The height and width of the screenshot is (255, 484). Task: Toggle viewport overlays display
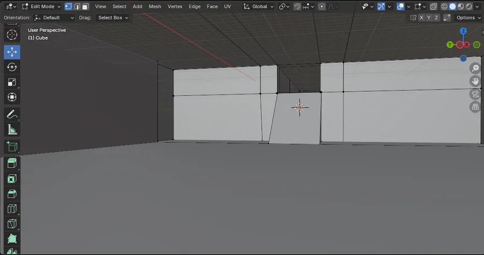click(400, 6)
